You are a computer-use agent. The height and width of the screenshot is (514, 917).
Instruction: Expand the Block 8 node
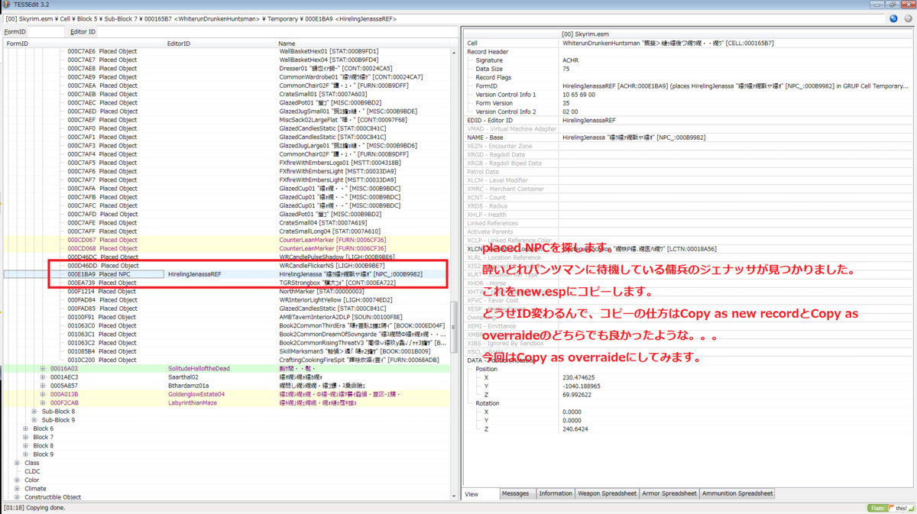[x=26, y=446]
